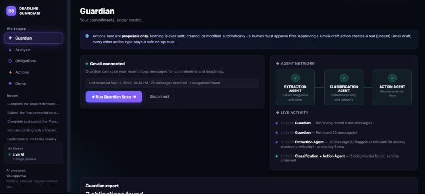The height and width of the screenshot is (194, 425).
Task: Open recent 'Participate in the Noise weekly...'
Action: [x=33, y=139]
